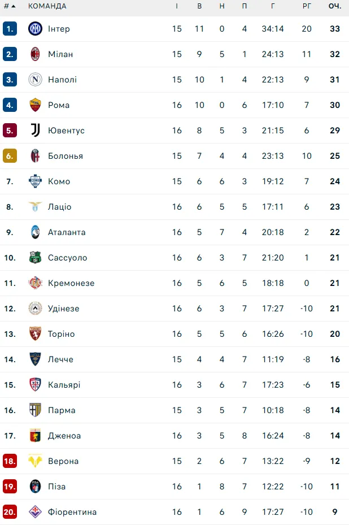The width and height of the screenshot is (349, 525).
Task: Click the Фіорентина club crest icon
Action: (x=36, y=512)
